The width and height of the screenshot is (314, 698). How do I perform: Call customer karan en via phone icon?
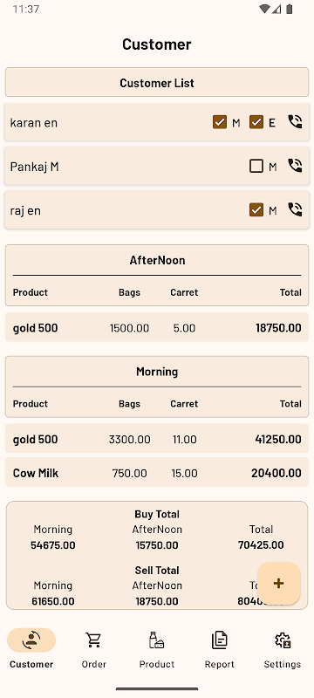(x=295, y=121)
